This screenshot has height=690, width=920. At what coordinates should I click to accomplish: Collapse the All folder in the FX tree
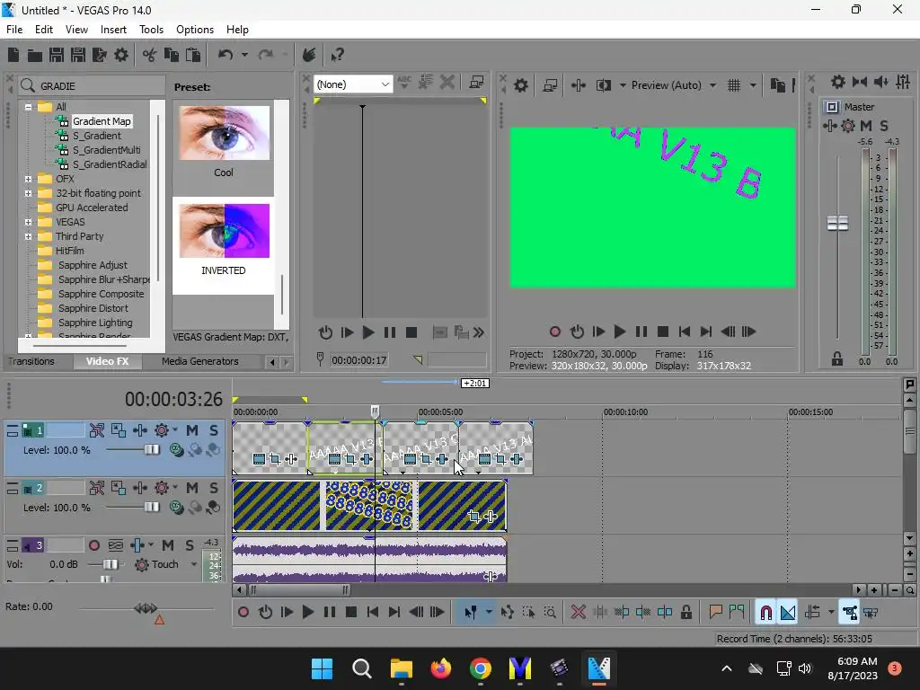28,107
